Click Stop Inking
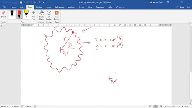Viewport: 192px width, 108px height. tap(57, 15)
